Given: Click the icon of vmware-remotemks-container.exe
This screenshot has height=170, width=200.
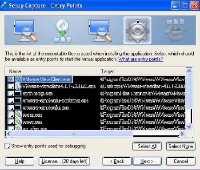Looking at the screenshot, I should click(18, 100).
